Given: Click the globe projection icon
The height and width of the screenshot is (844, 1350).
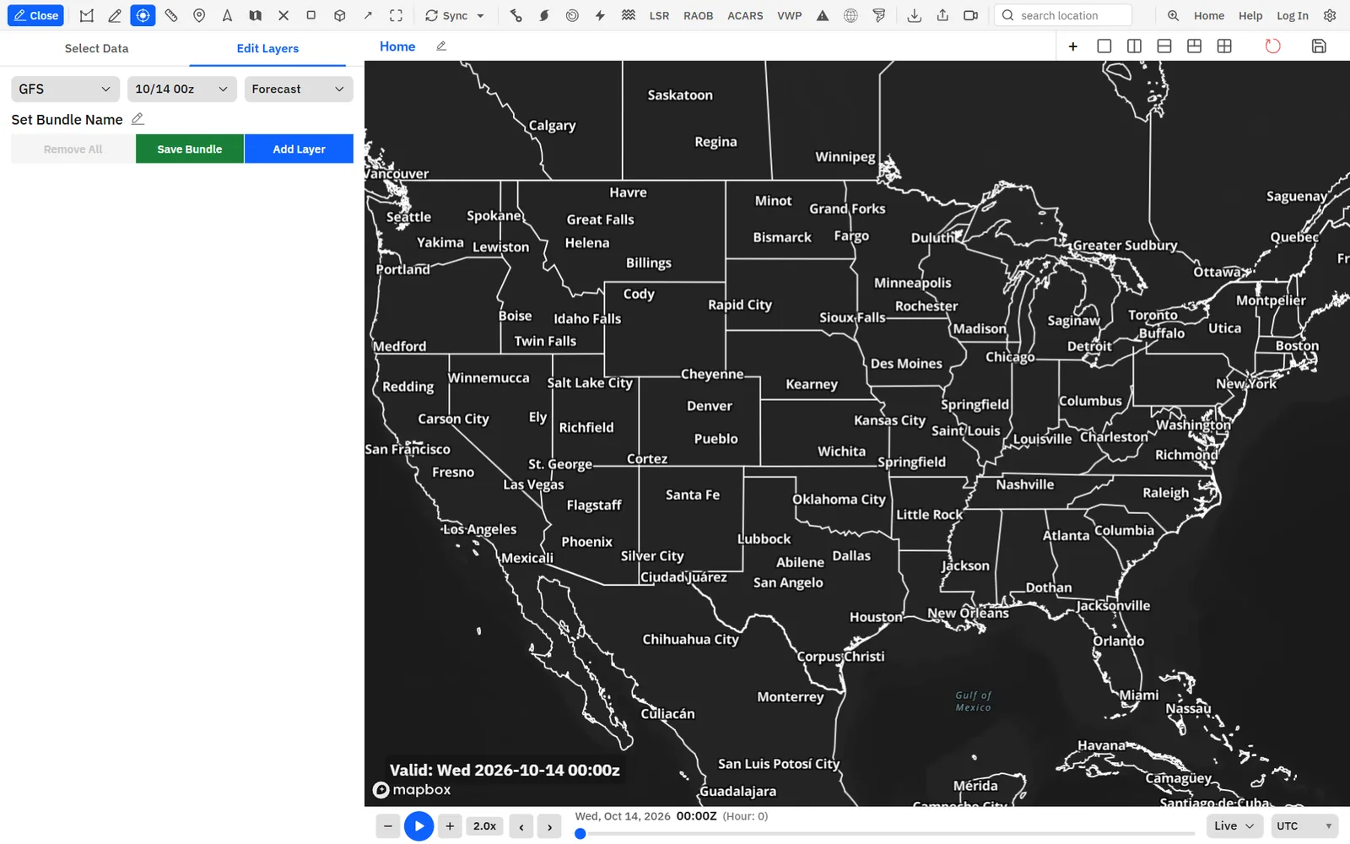Looking at the screenshot, I should coord(850,15).
